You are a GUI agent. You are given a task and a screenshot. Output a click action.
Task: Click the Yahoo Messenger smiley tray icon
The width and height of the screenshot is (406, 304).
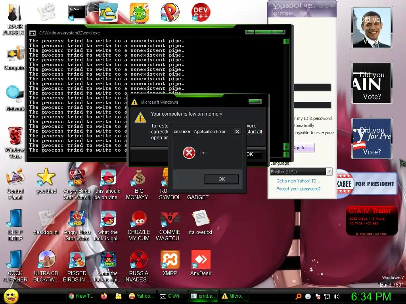[308, 296]
